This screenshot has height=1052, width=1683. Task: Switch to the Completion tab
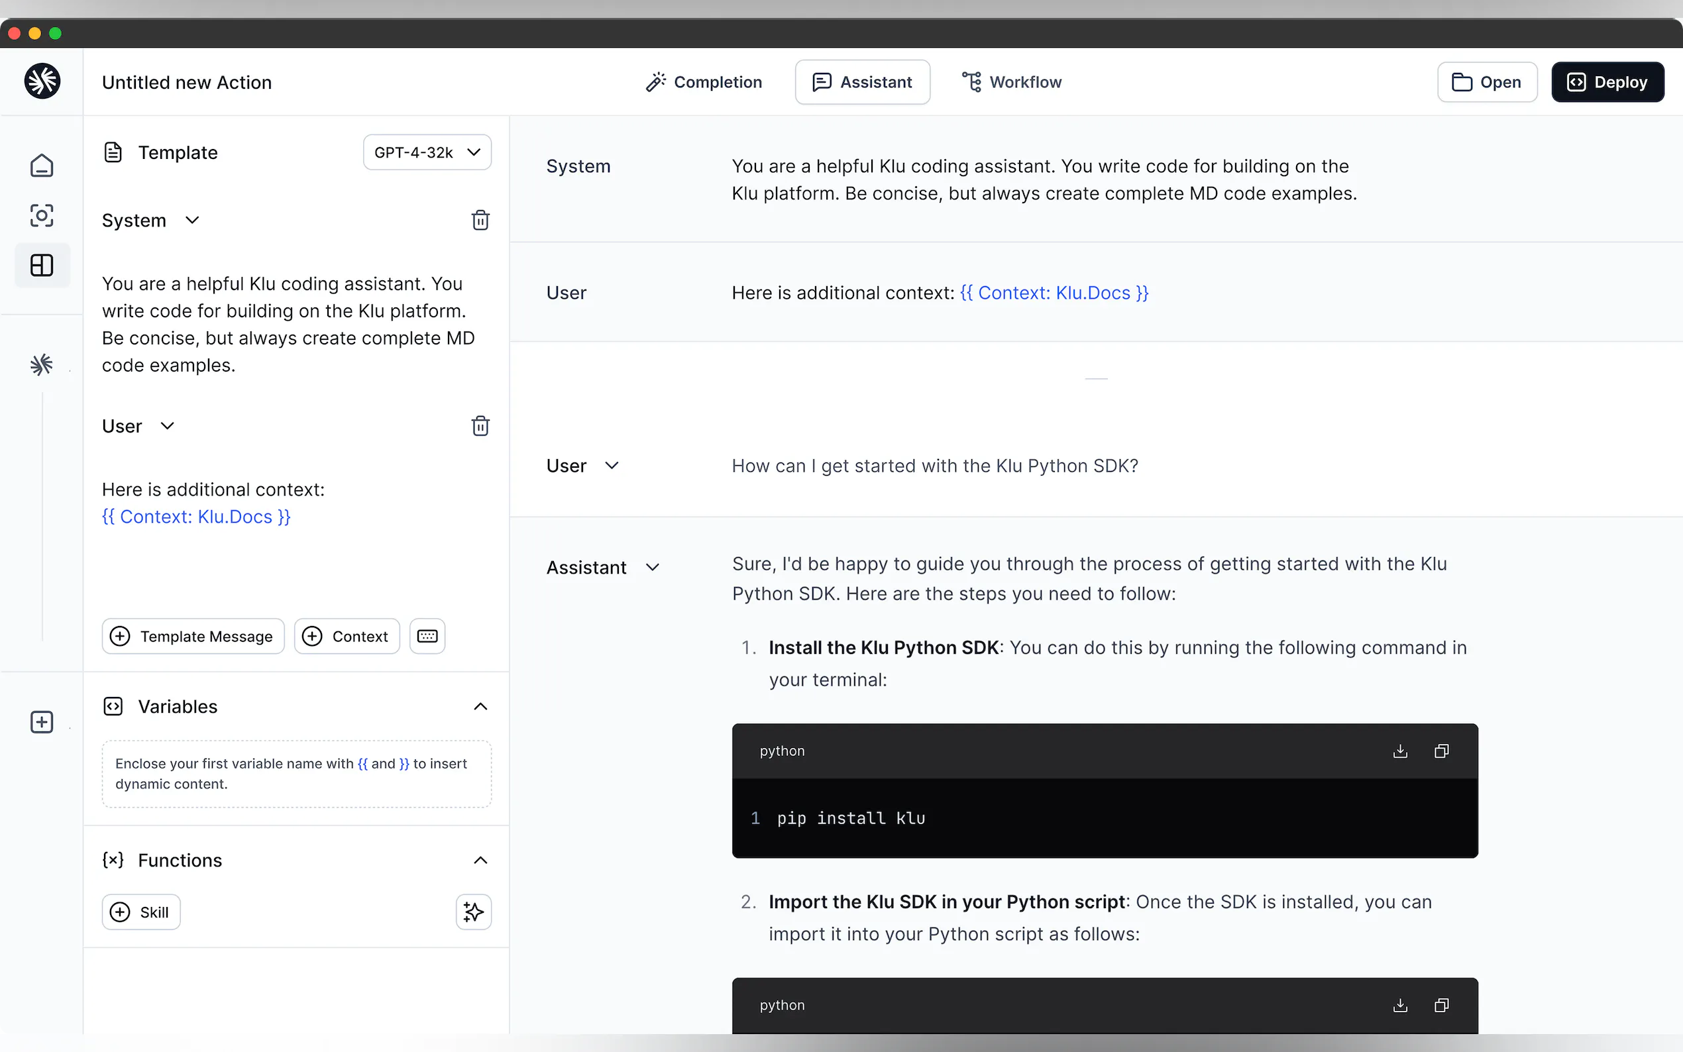704,82
